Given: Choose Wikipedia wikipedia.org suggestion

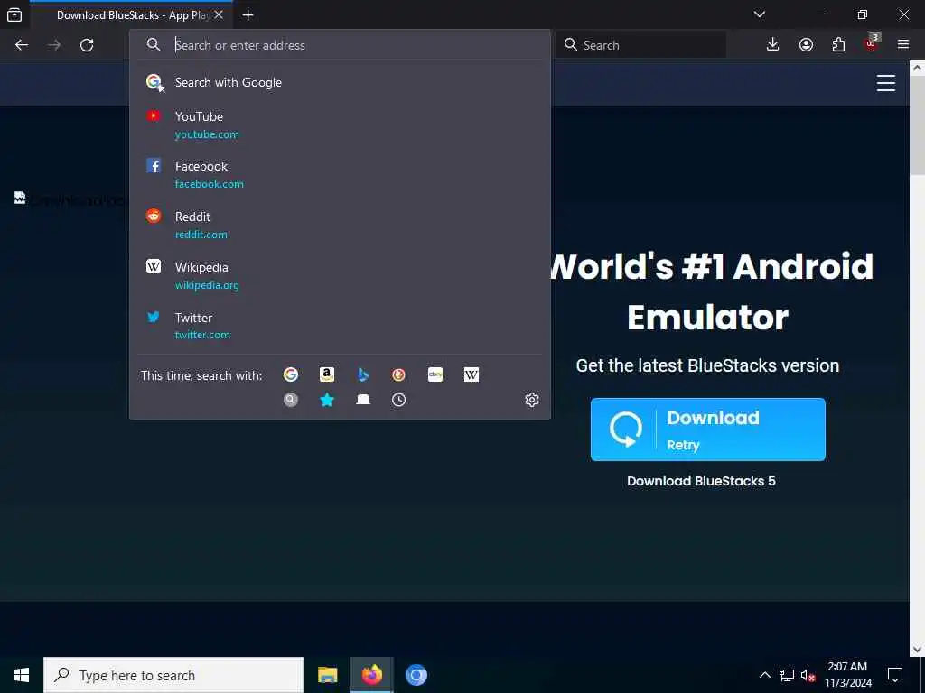Looking at the screenshot, I should coord(340,276).
